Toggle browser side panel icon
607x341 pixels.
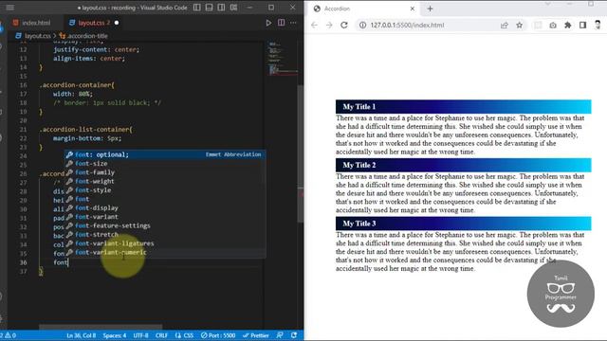pos(582,26)
